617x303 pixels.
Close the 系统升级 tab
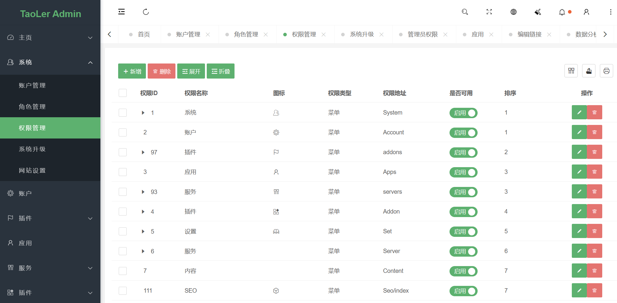point(382,34)
